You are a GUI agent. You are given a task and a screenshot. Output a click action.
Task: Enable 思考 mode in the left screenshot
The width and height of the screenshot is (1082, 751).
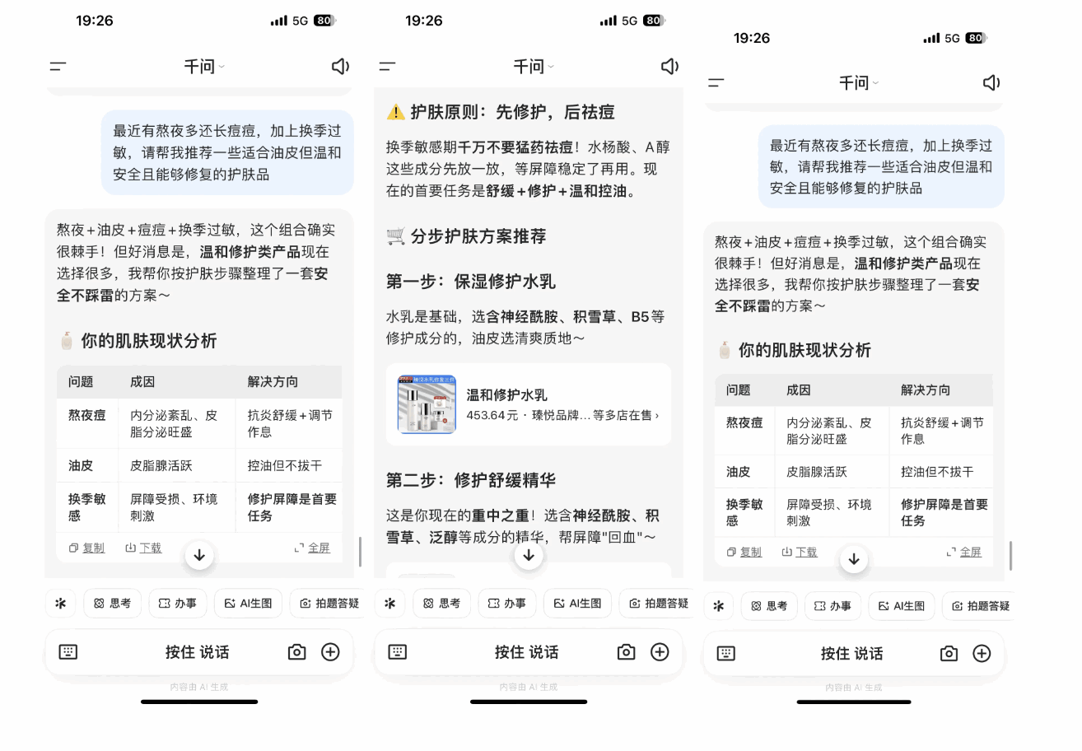[112, 604]
